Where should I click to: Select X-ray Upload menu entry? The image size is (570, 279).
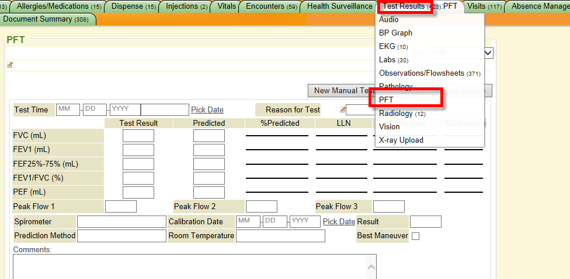401,140
